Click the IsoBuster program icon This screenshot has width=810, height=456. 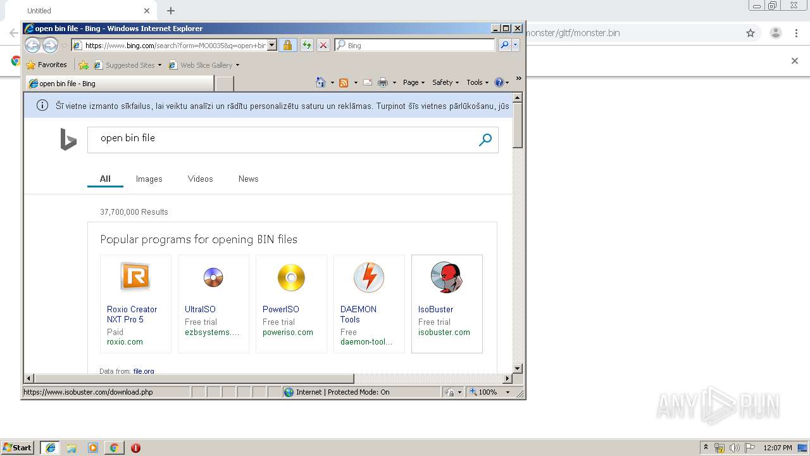click(x=447, y=277)
